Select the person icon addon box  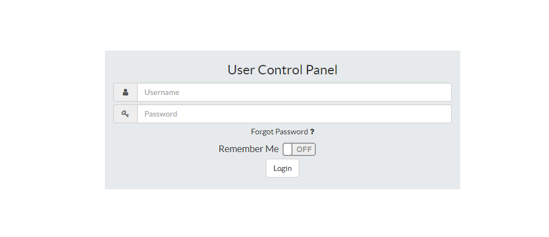pos(125,92)
